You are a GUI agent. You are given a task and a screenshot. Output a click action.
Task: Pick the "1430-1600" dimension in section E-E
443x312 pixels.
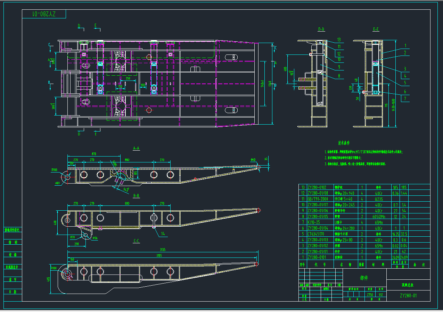(x=394, y=105)
